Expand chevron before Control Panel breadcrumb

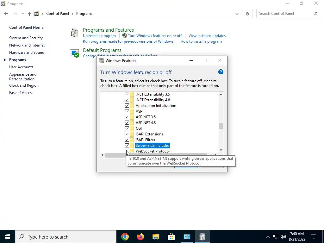[x=42, y=14]
